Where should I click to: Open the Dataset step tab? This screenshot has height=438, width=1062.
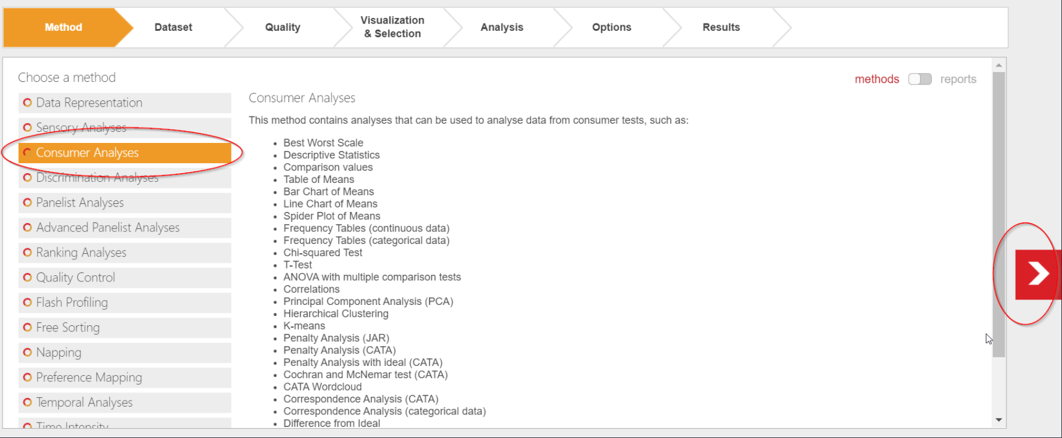[173, 27]
